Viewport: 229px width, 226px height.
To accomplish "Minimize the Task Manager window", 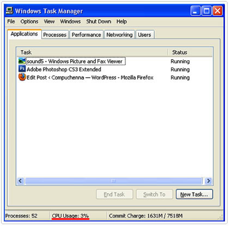I will click(x=195, y=11).
